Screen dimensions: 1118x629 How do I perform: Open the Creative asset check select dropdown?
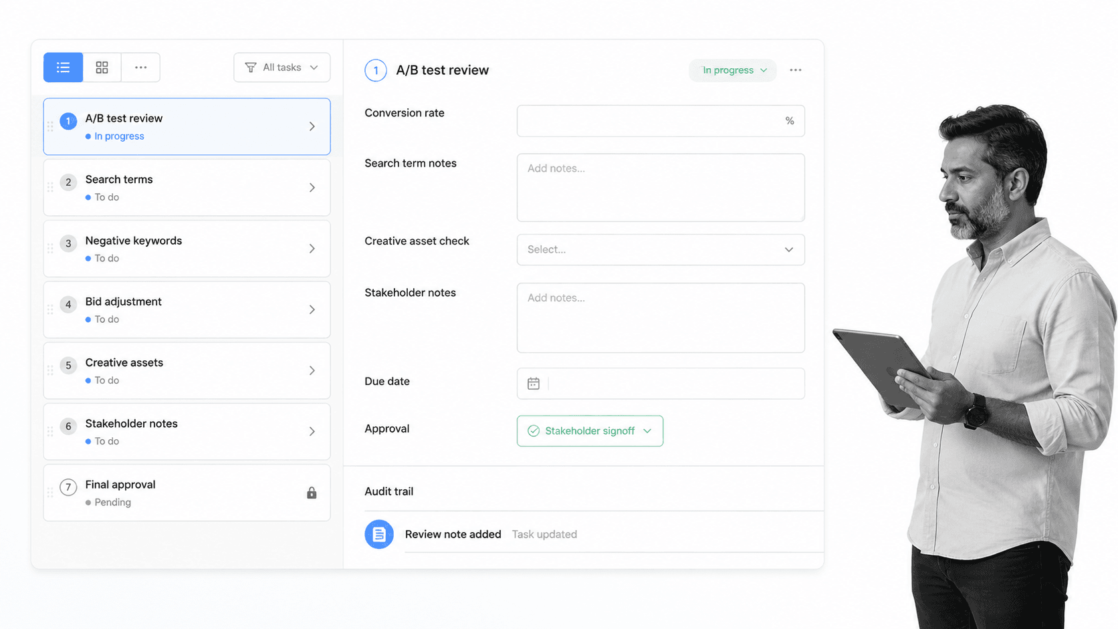pos(661,249)
